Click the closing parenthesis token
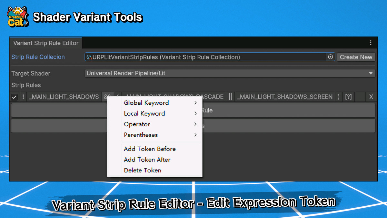The image size is (387, 218). (x=338, y=96)
